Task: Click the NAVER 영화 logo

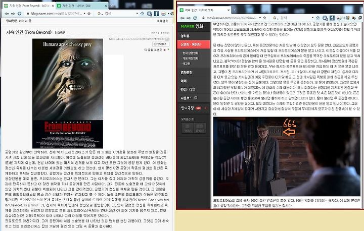Action: pos(192,26)
